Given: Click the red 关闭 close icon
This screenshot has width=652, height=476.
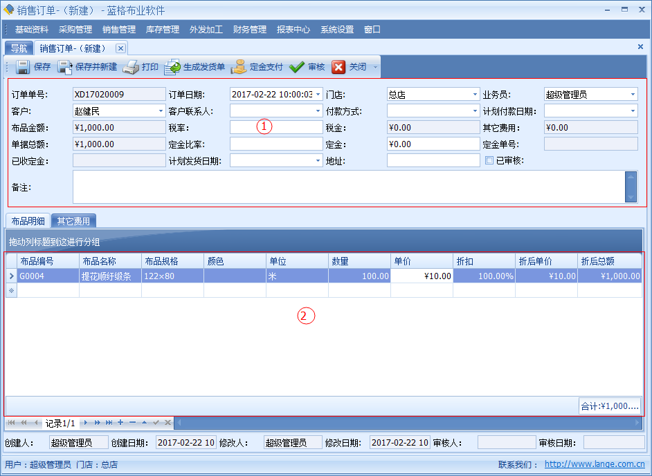Looking at the screenshot, I should (338, 67).
